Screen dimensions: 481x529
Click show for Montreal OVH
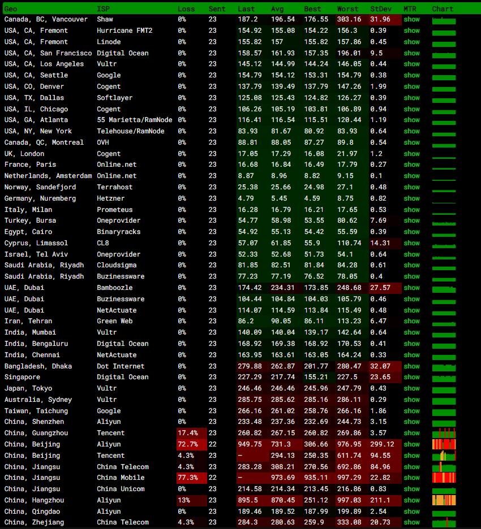click(411, 142)
